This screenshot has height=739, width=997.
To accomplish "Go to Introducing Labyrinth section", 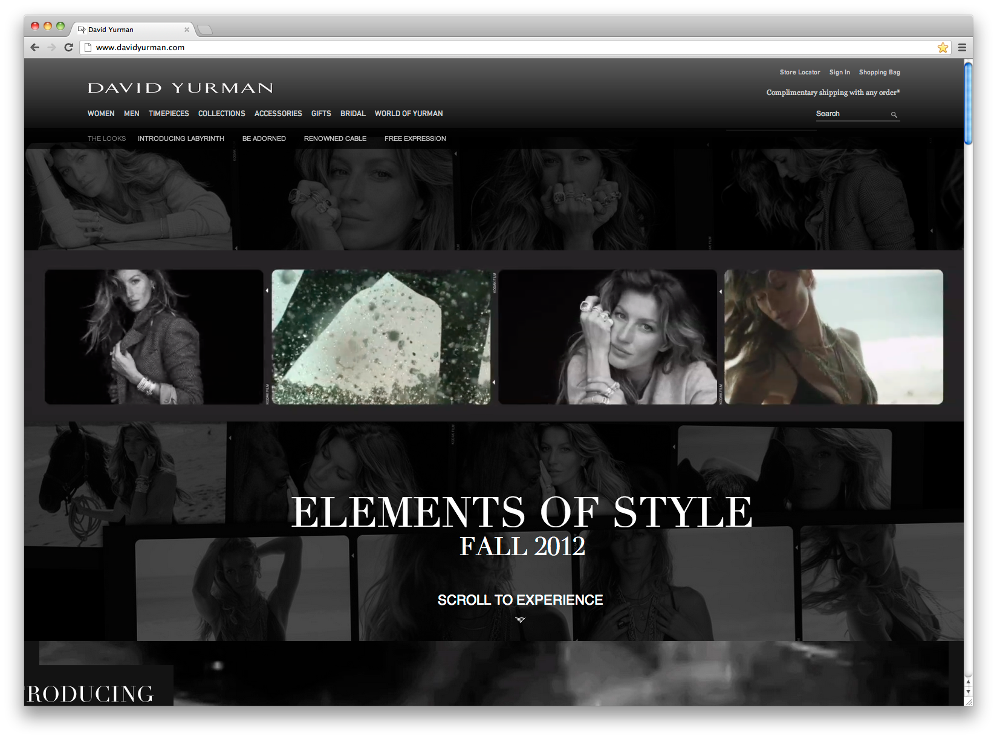I will [181, 138].
